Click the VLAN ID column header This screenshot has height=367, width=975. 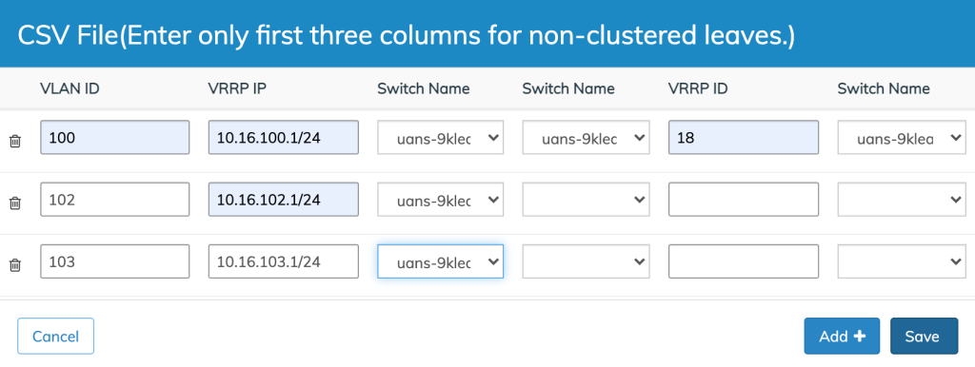tap(70, 88)
